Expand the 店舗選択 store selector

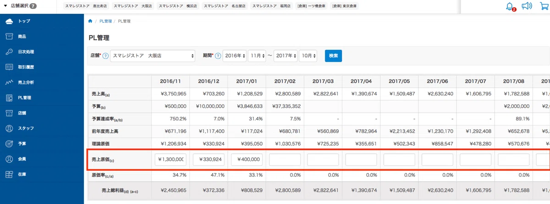click(x=20, y=6)
